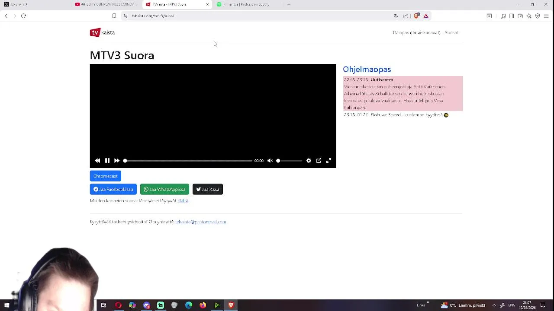This screenshot has height=311, width=554.
Task: Rewind the MTV3 video player
Action: [x=97, y=161]
